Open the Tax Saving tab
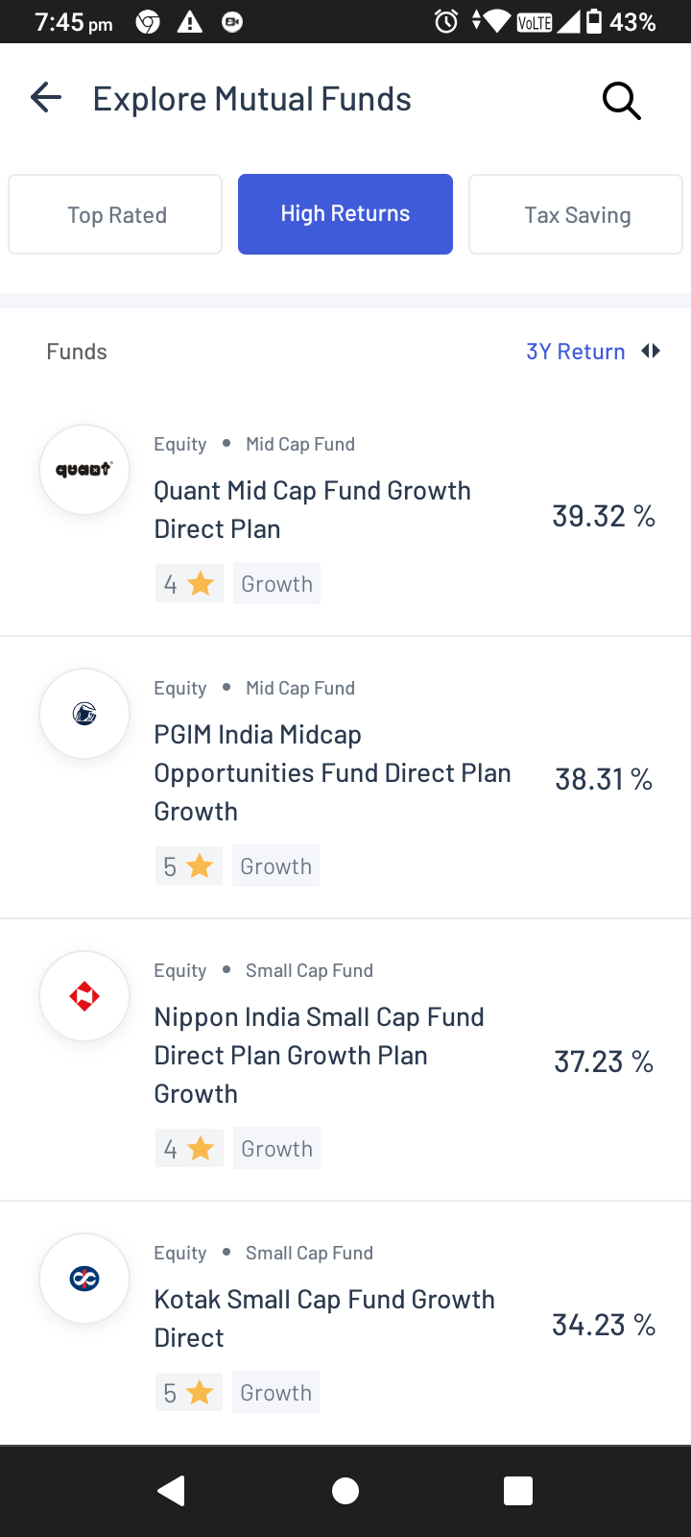 click(576, 214)
